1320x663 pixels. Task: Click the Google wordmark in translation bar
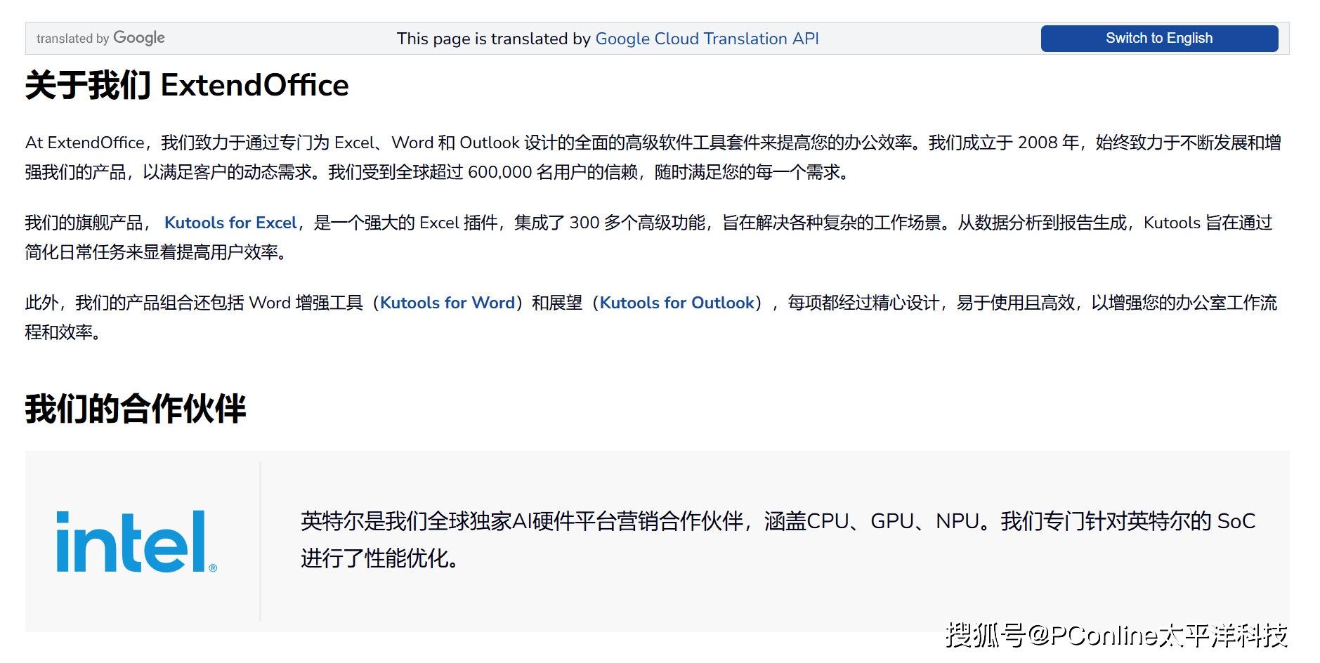pos(138,38)
